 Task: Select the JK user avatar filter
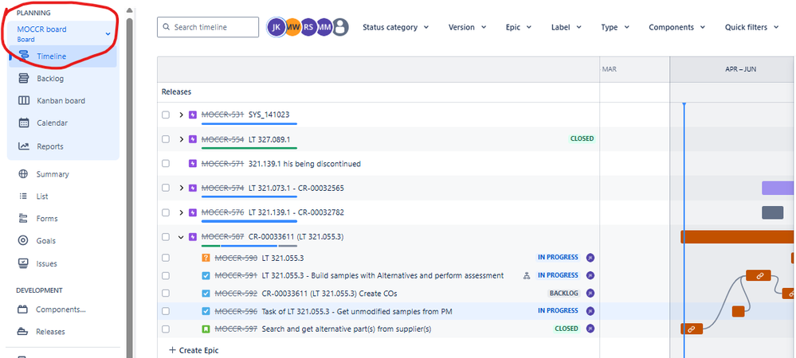pyautogui.click(x=276, y=27)
